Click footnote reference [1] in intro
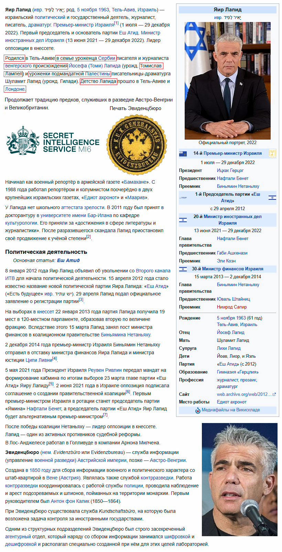Image resolution: width=282 pixels, height=552 pixels. click(x=116, y=23)
